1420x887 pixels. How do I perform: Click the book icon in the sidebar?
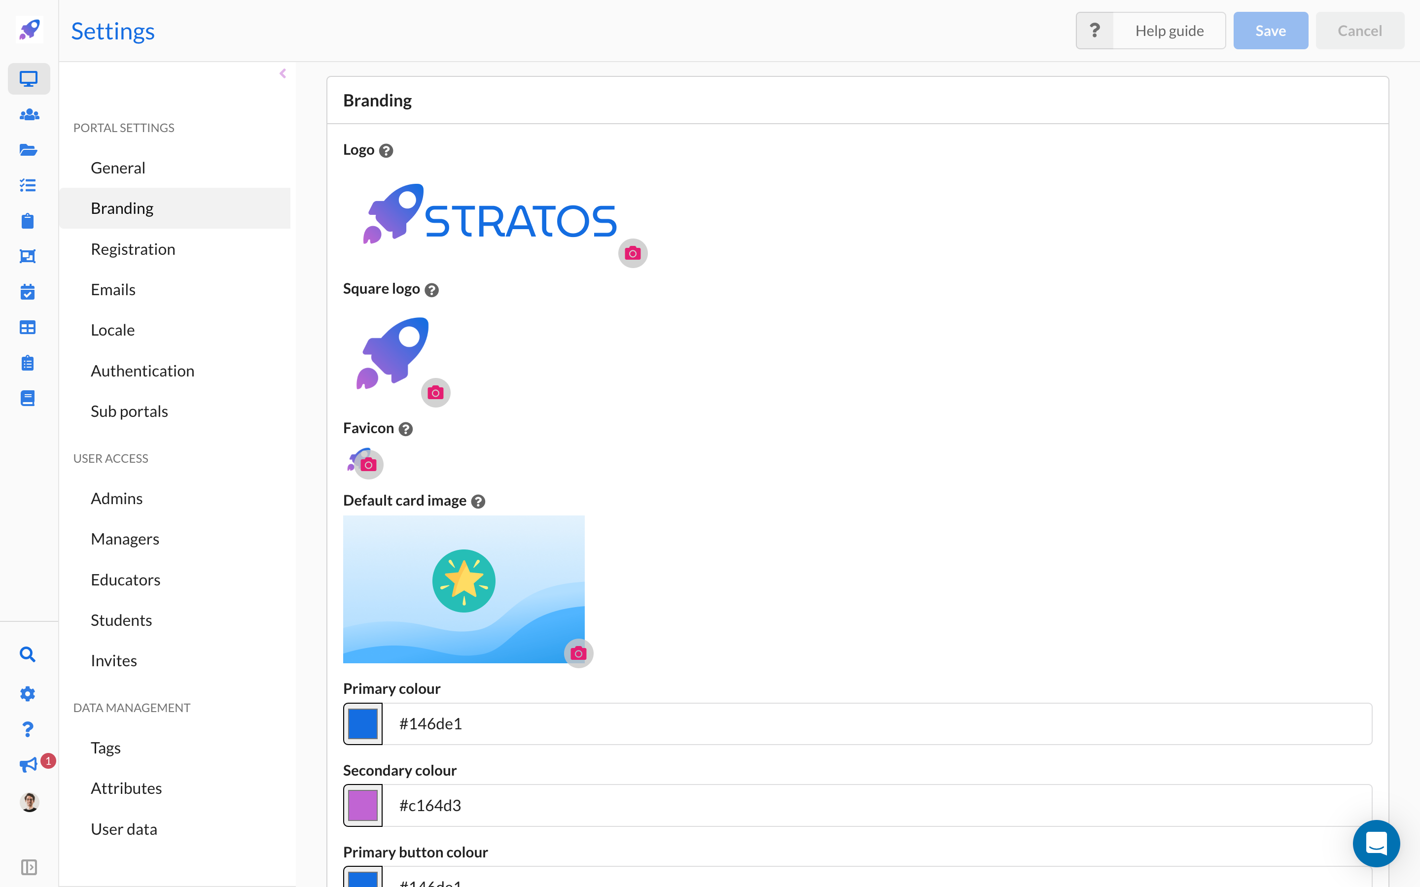pyautogui.click(x=28, y=398)
